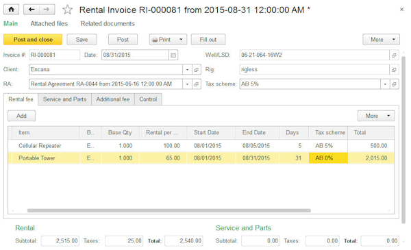The height and width of the screenshot is (250, 411).
Task: Switch to Service and Parts tab
Action: [65, 99]
